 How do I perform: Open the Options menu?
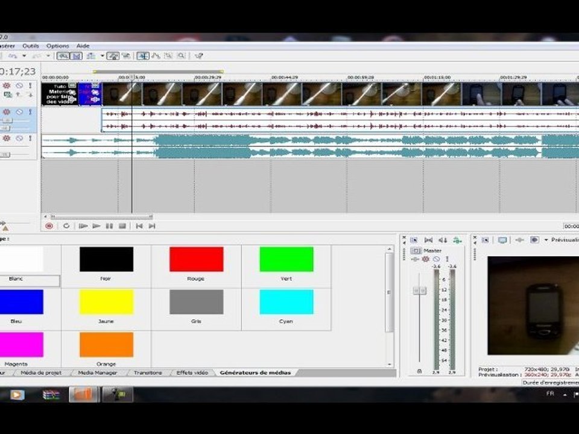(x=58, y=46)
